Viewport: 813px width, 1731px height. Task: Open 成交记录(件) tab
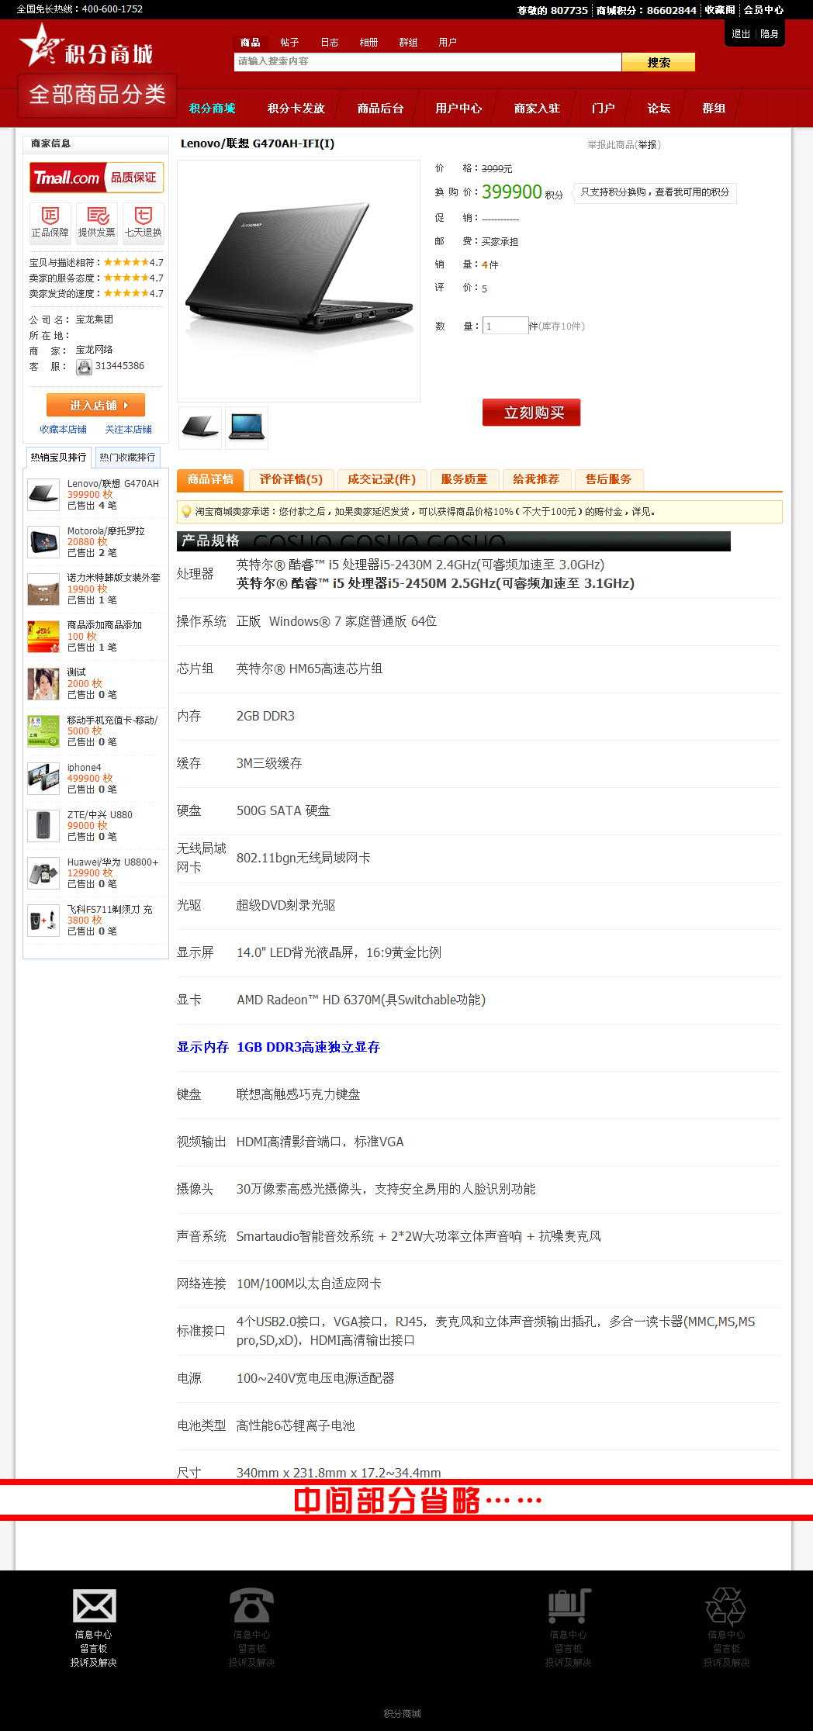pos(382,480)
